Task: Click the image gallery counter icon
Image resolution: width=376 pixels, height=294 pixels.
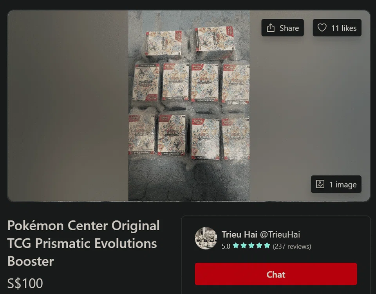Action: click(320, 184)
